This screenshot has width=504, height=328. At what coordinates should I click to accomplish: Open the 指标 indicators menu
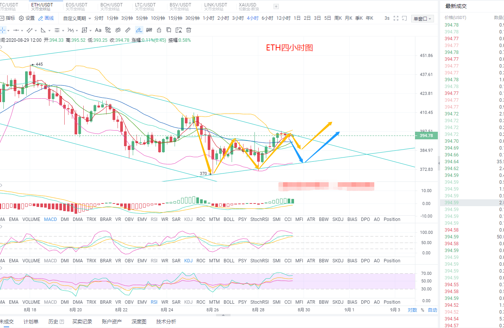point(8,18)
